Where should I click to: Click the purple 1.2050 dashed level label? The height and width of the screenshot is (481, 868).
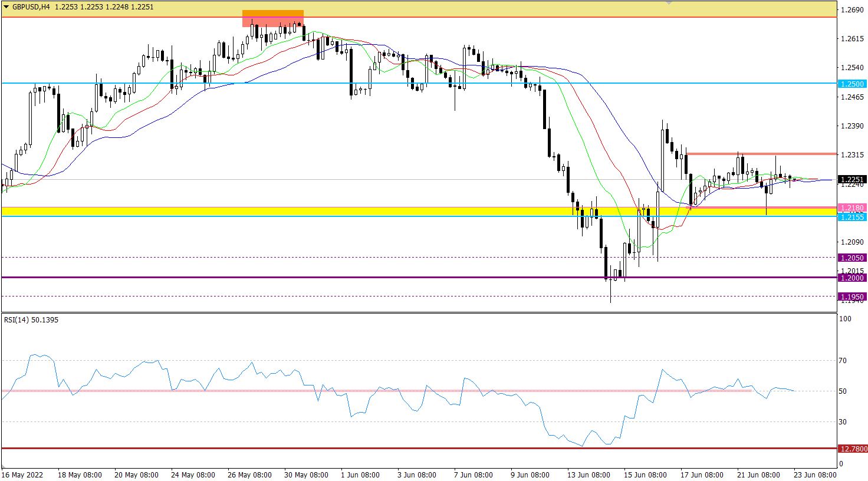852,258
